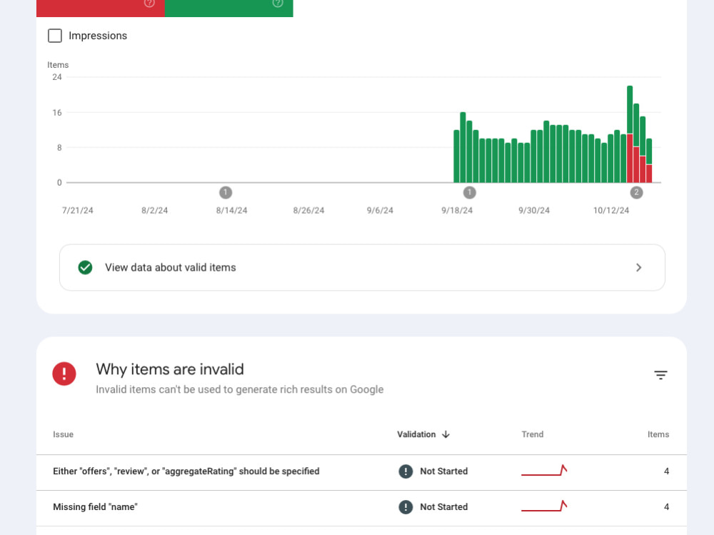Click the red invalid alert icon
Screen dimensions: 714x535
pyautogui.click(x=64, y=374)
